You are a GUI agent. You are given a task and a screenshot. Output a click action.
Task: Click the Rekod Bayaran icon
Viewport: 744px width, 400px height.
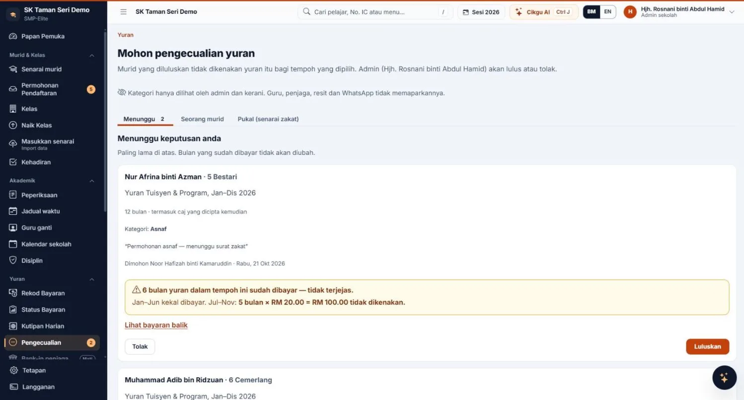pos(13,293)
